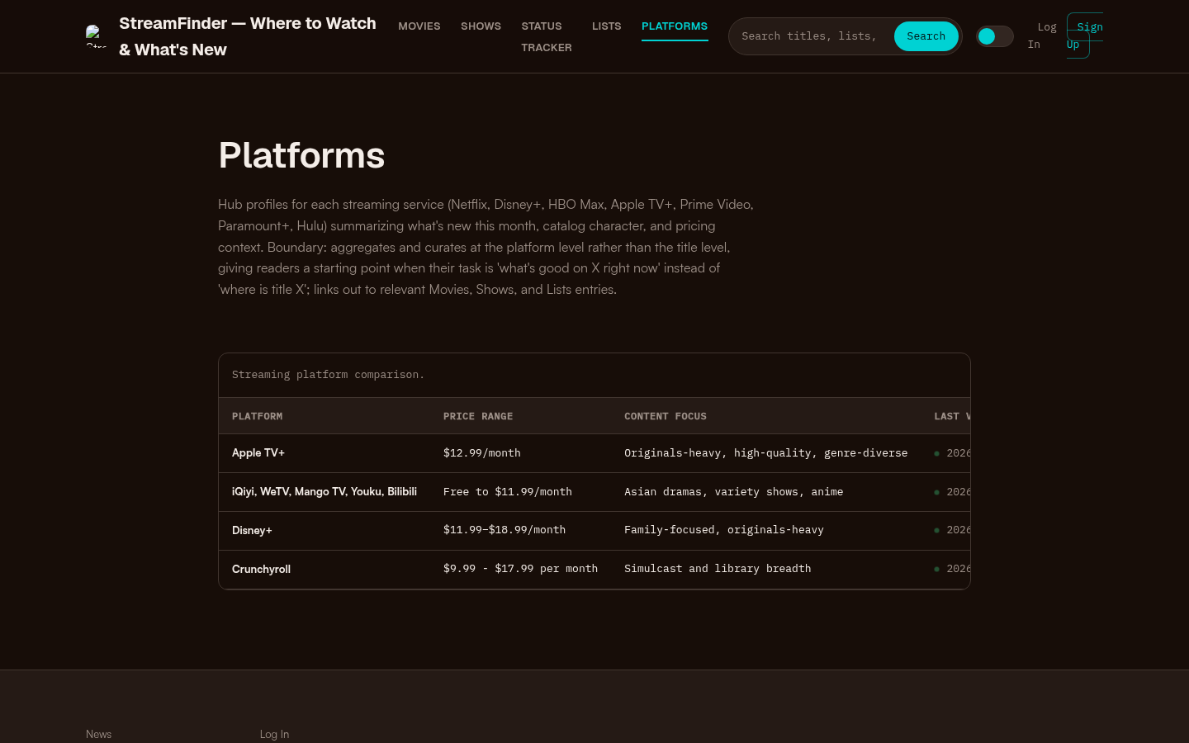1189x743 pixels.
Task: Click the teal Search button
Action: [x=926, y=36]
